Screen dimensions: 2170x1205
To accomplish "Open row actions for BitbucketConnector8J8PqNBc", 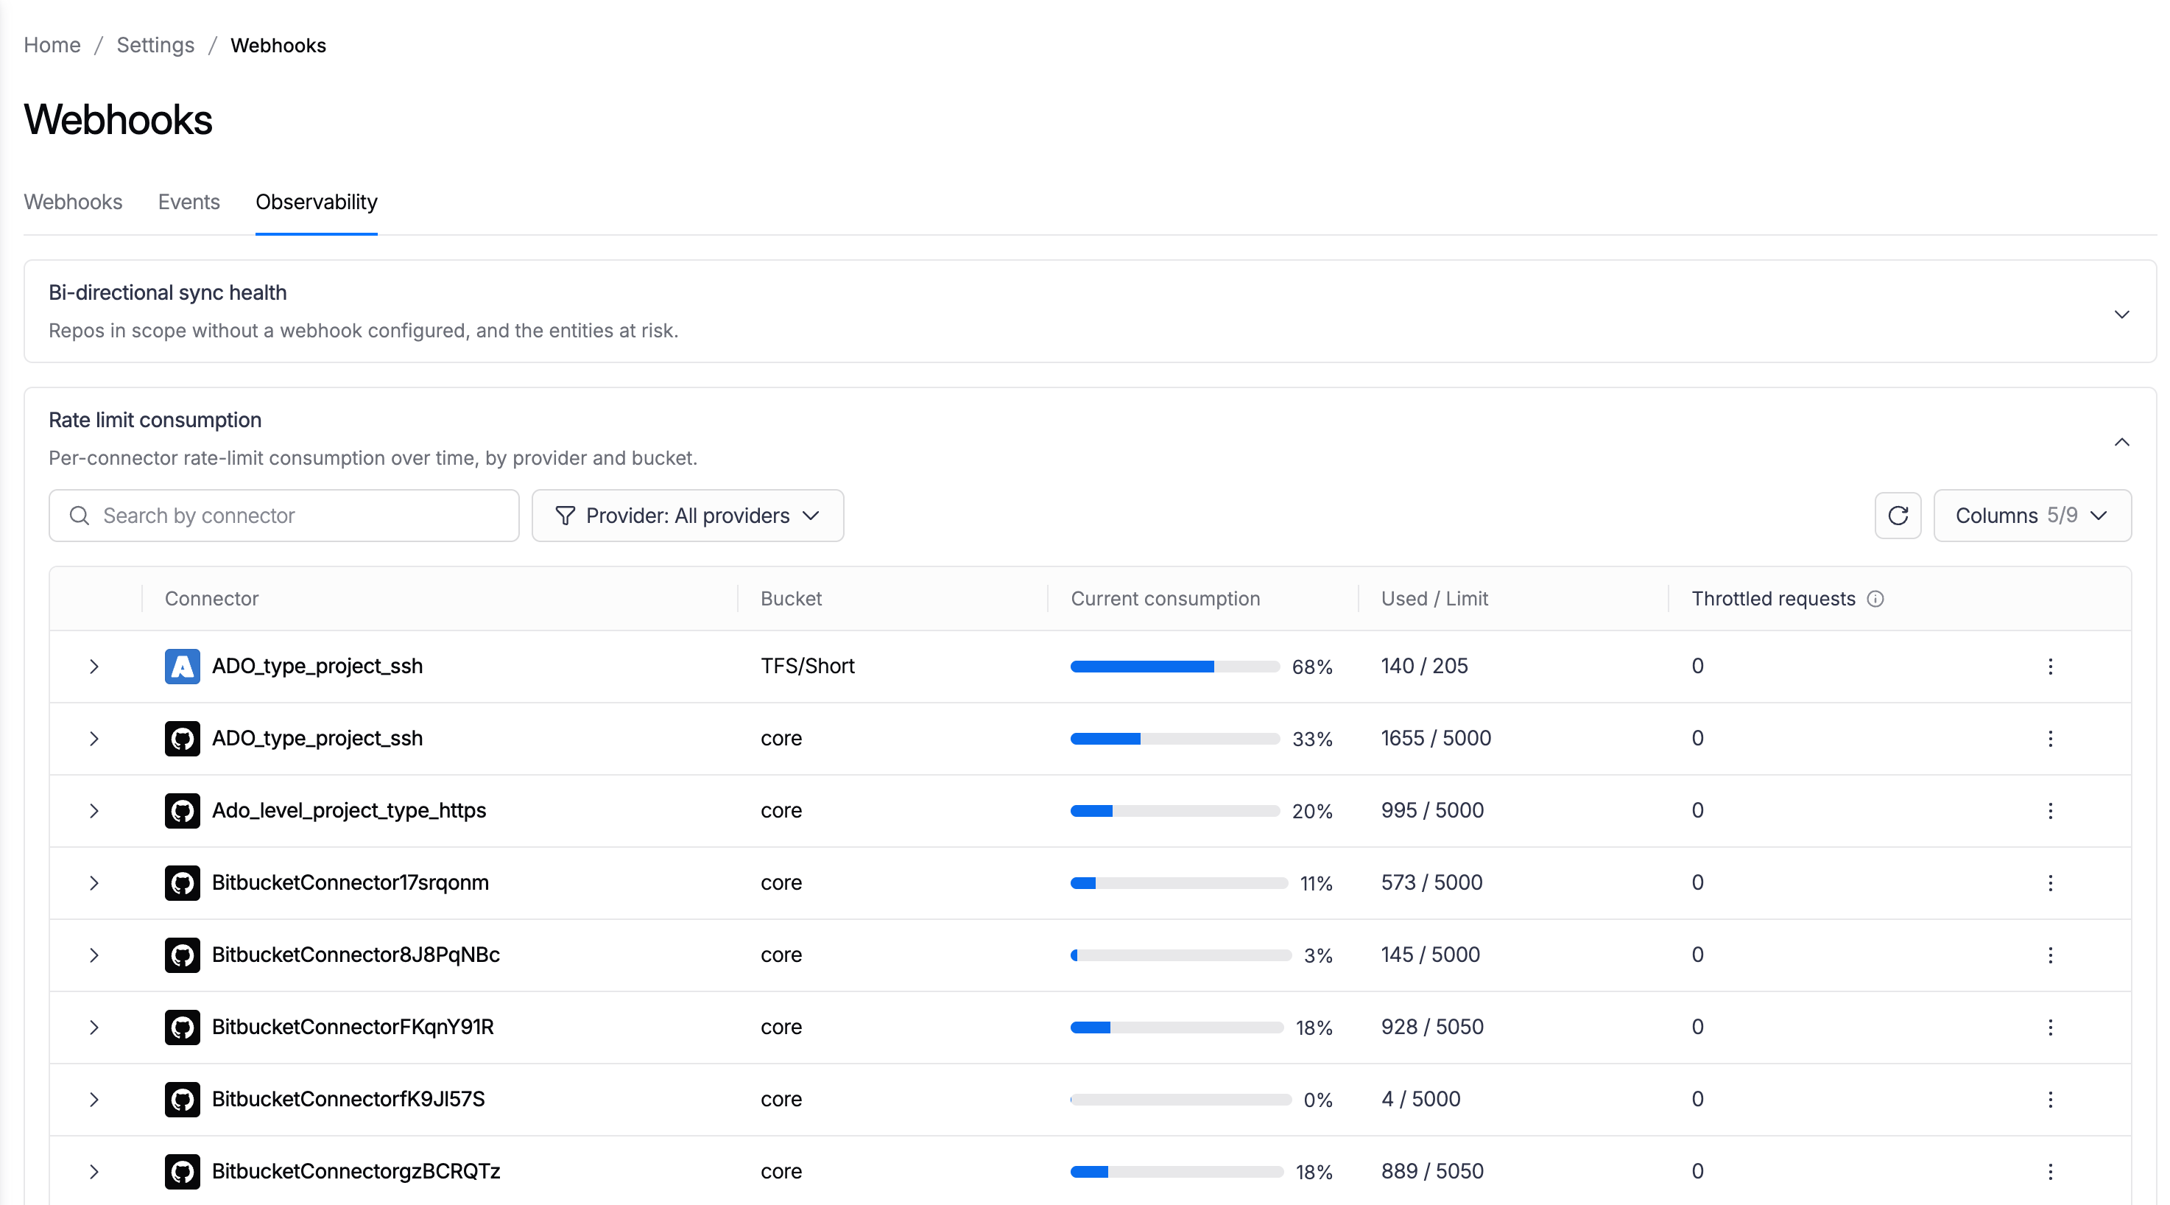I will click(x=2049, y=955).
